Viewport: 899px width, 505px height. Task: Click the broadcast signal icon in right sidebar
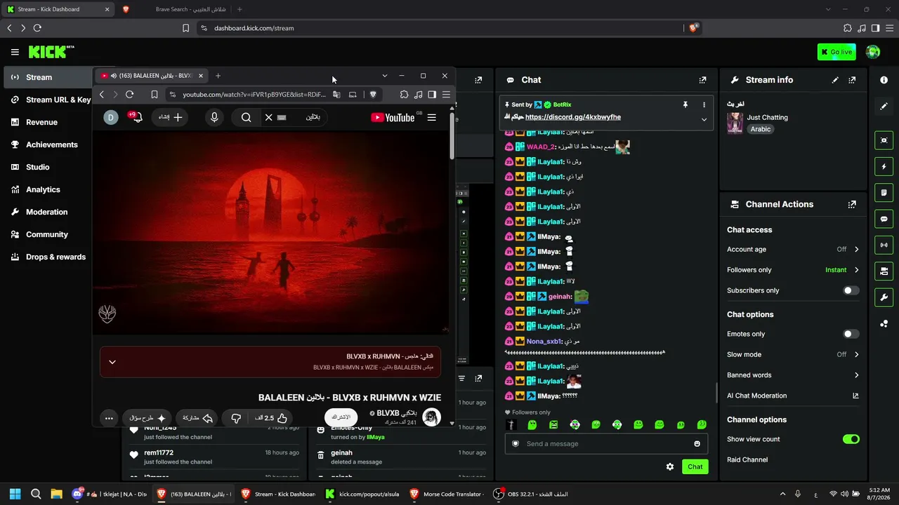click(x=884, y=245)
